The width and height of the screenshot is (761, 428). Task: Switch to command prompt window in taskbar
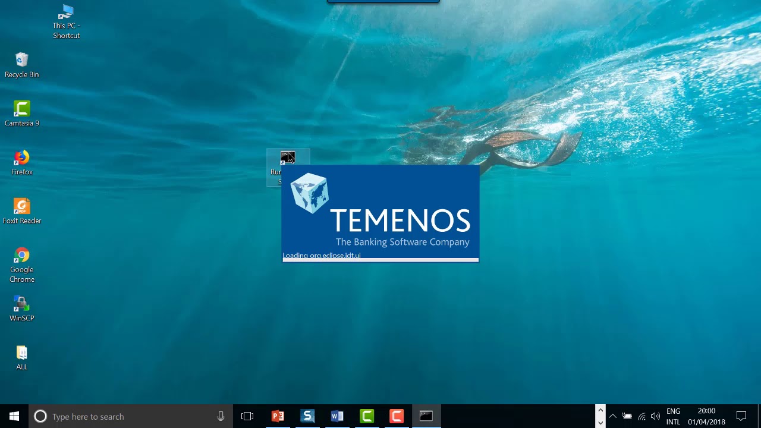pyautogui.click(x=426, y=416)
